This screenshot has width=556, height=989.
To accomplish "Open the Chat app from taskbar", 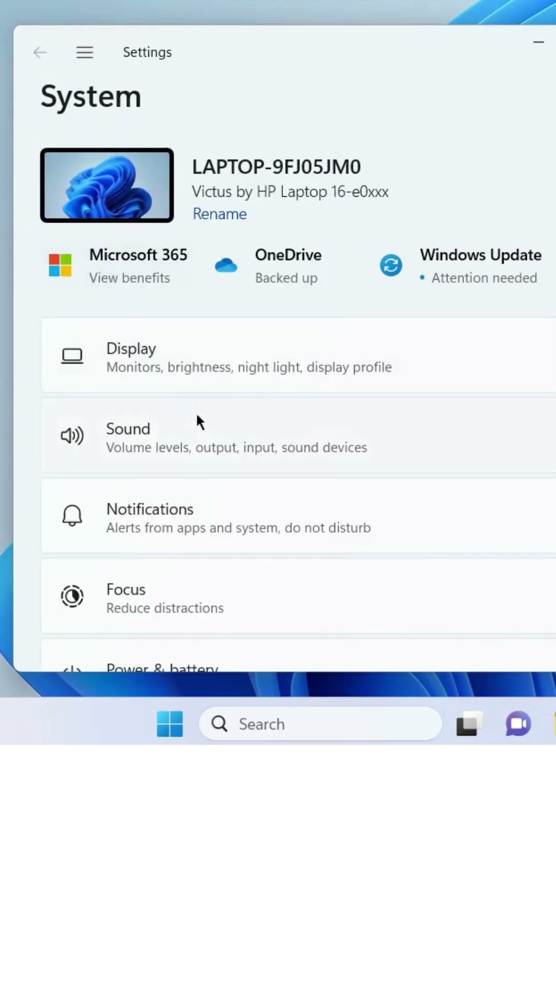I will pyautogui.click(x=518, y=724).
